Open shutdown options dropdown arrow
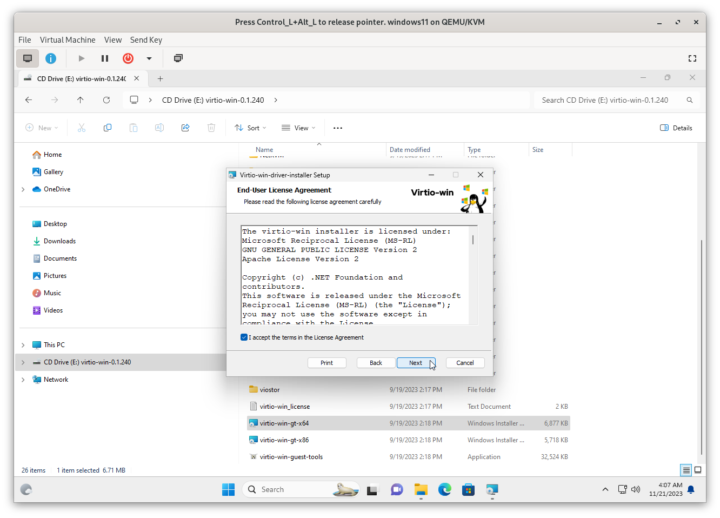This screenshot has width=720, height=518. click(149, 58)
